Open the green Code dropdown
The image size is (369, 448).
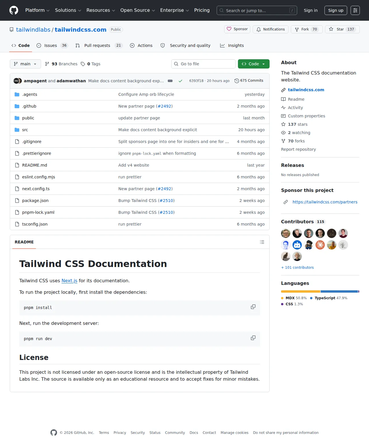point(254,64)
